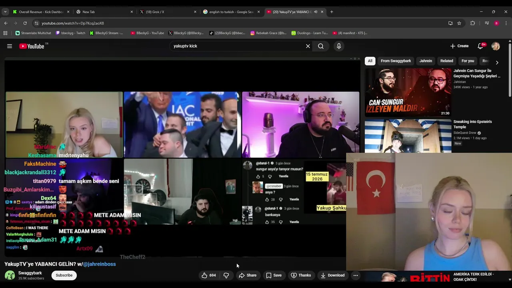Click the main video player
The height and width of the screenshot is (288, 512).
(182, 158)
